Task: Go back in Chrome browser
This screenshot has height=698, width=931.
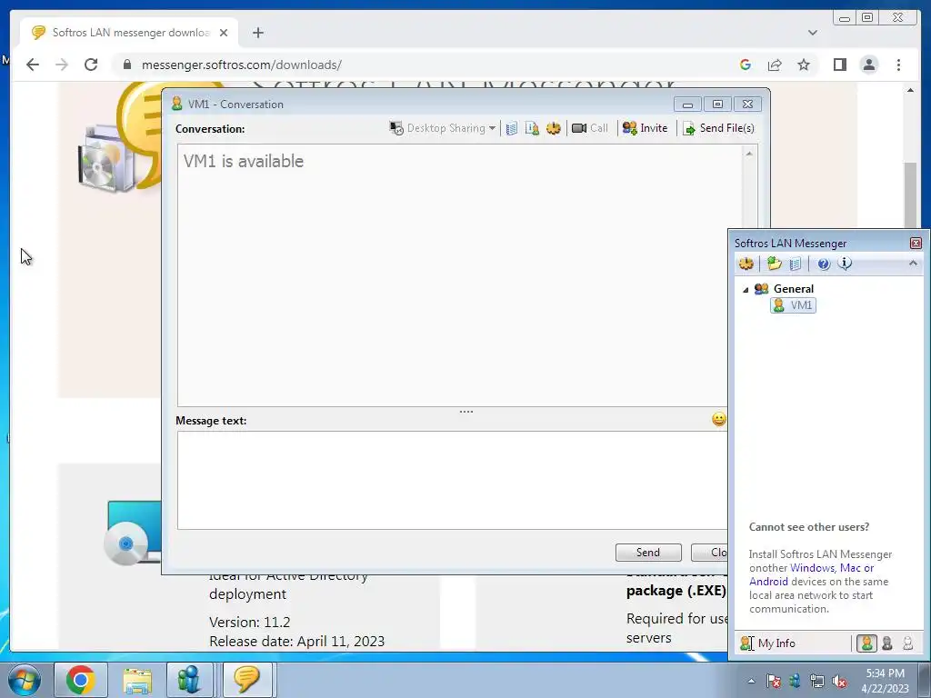Action: coord(33,65)
